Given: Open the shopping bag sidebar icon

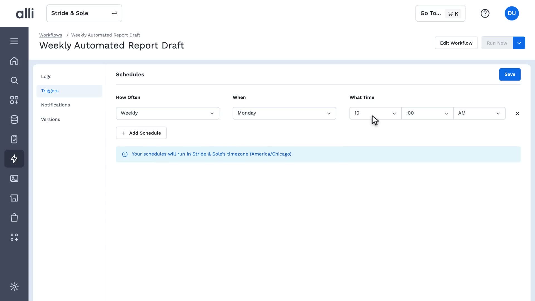Looking at the screenshot, I should click(x=14, y=218).
